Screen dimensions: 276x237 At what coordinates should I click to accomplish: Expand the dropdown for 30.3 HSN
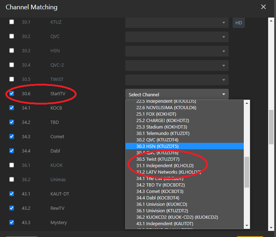click(x=177, y=51)
